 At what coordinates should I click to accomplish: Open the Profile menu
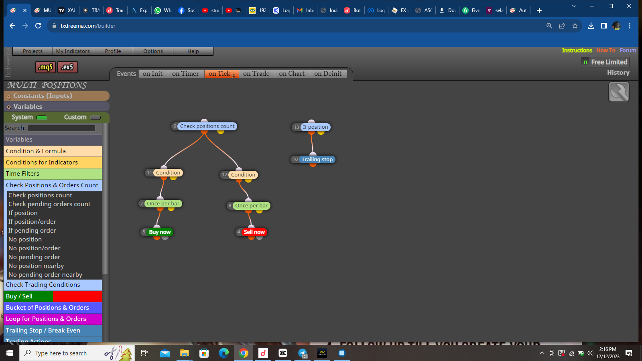pyautogui.click(x=113, y=51)
